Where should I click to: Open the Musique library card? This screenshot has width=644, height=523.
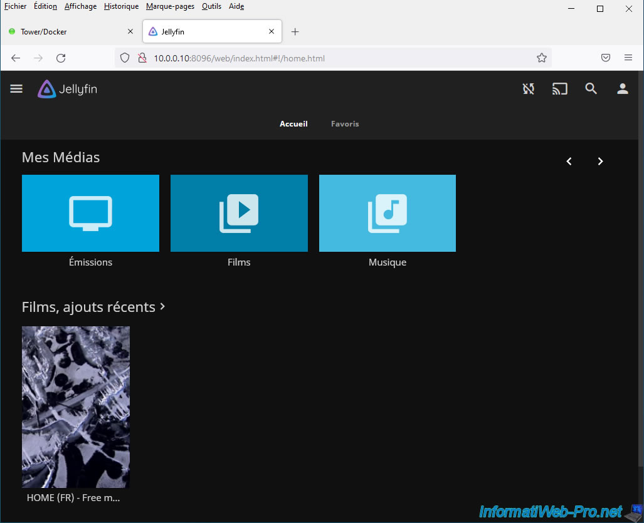tap(387, 213)
